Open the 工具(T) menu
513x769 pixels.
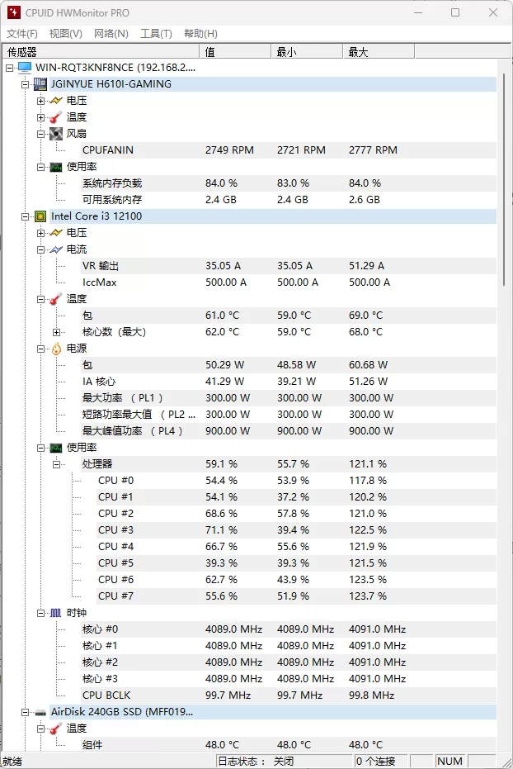click(158, 34)
